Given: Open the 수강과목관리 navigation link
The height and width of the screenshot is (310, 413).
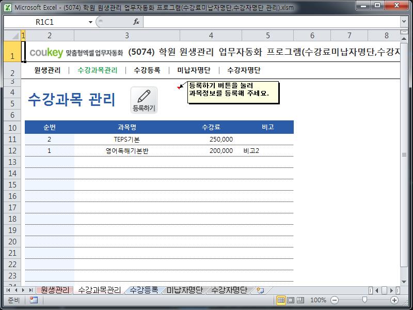Looking at the screenshot, I should [98, 70].
